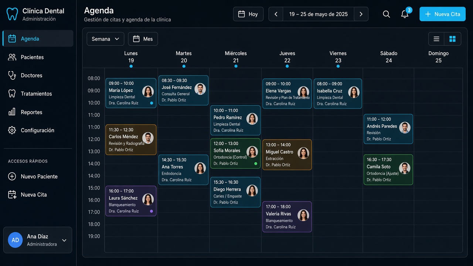Open the Agenda section
This screenshot has width=473, height=266.
click(38, 38)
